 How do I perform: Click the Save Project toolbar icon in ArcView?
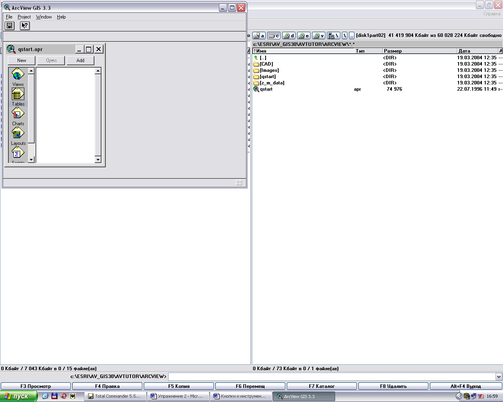10,26
